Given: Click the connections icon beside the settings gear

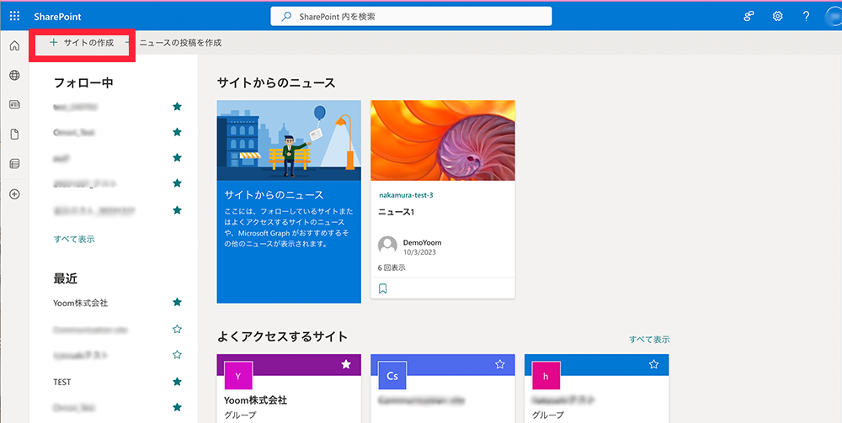Looking at the screenshot, I should (749, 16).
